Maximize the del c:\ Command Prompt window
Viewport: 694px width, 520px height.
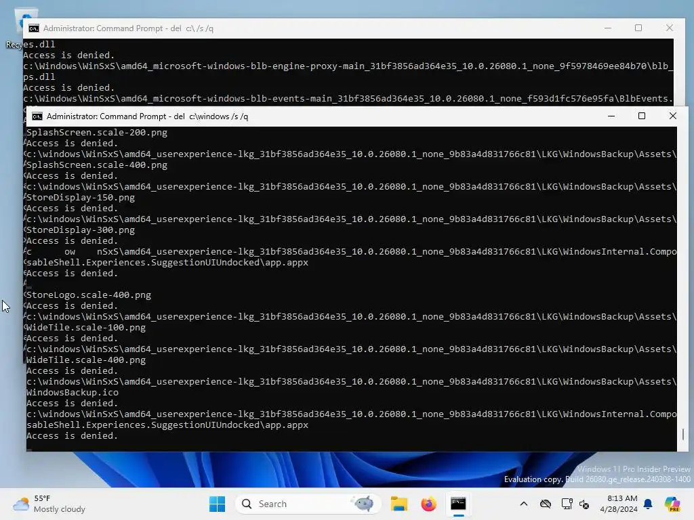[x=638, y=28]
